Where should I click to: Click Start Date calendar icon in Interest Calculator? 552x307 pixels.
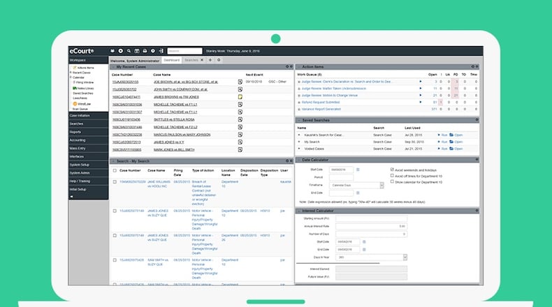tap(364, 241)
